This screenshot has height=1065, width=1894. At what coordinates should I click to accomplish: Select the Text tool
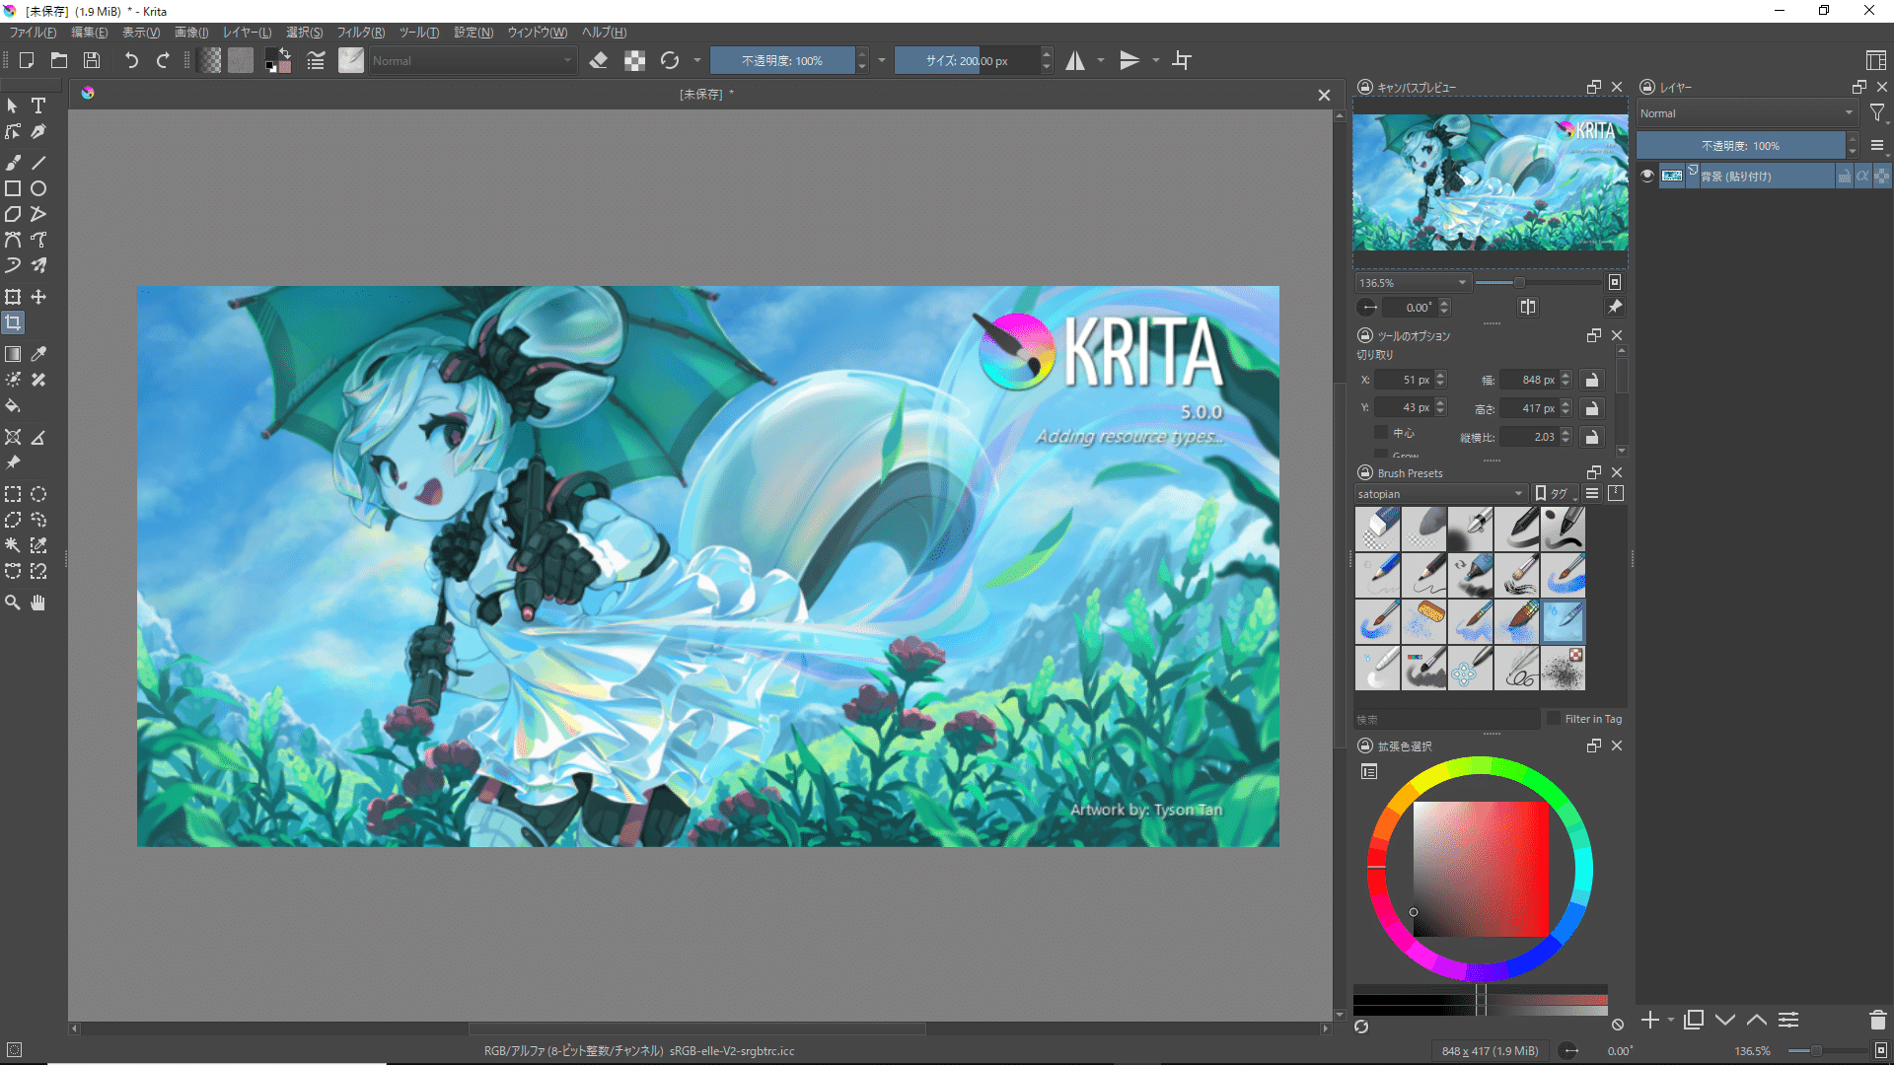(38, 106)
